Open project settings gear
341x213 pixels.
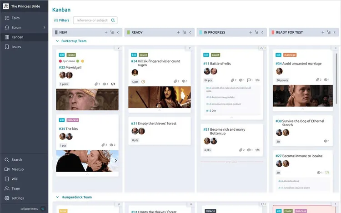point(7,198)
